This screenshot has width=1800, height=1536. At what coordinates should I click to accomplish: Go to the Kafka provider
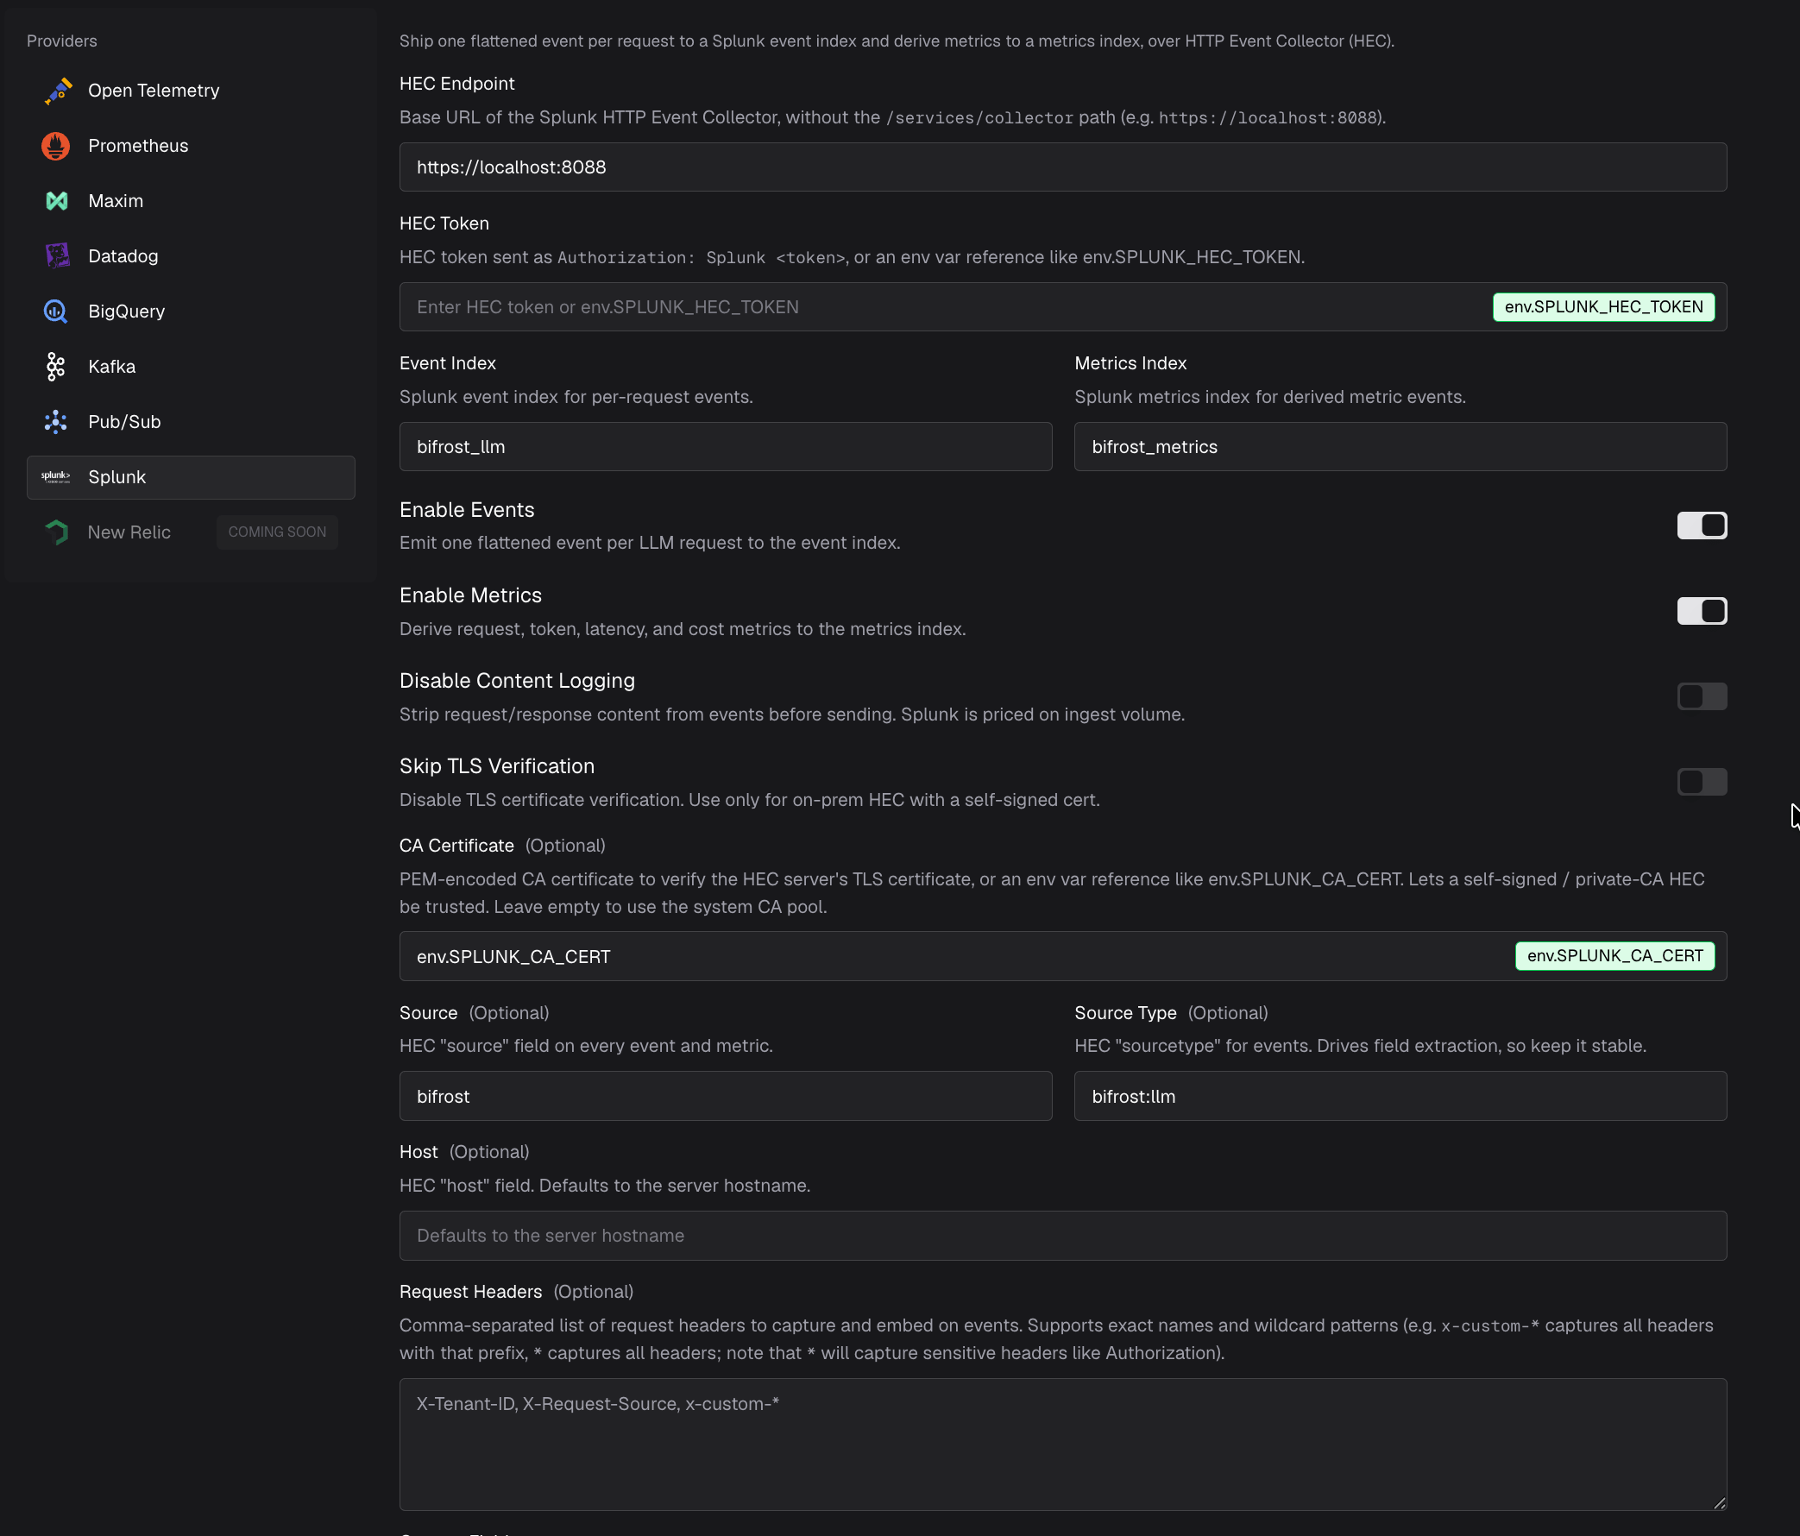(191, 367)
